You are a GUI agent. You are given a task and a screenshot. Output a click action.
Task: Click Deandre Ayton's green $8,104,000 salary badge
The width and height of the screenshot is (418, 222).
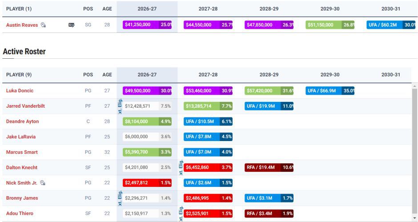point(147,121)
